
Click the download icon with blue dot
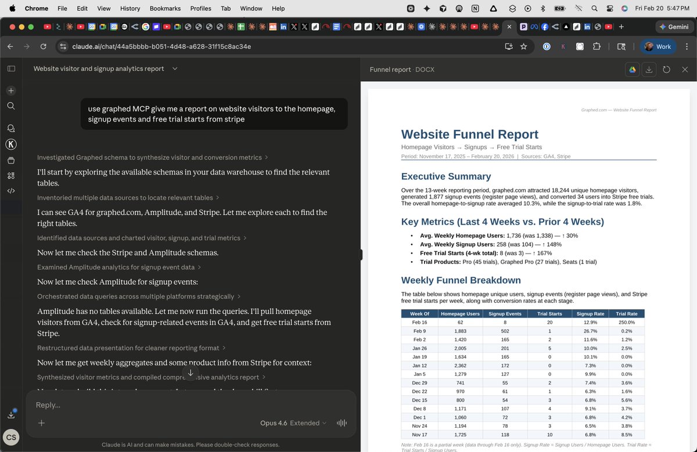(11, 414)
